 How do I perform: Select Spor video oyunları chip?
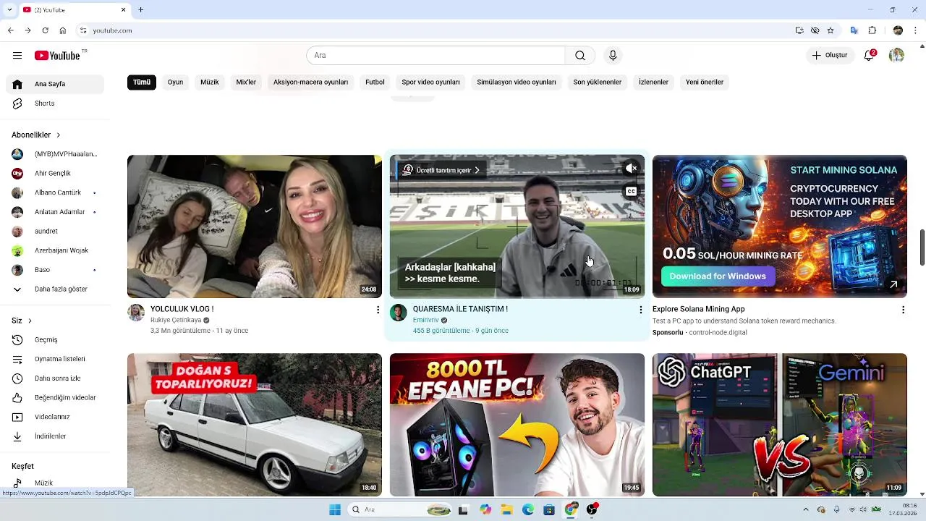coord(431,82)
